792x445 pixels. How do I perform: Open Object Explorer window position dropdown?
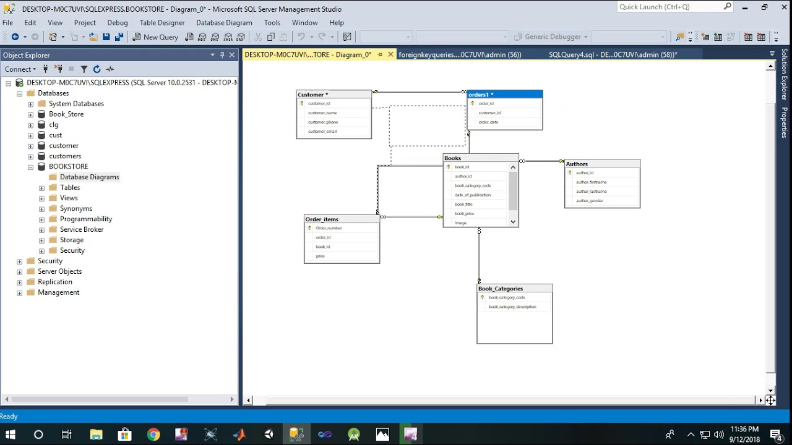coord(212,55)
